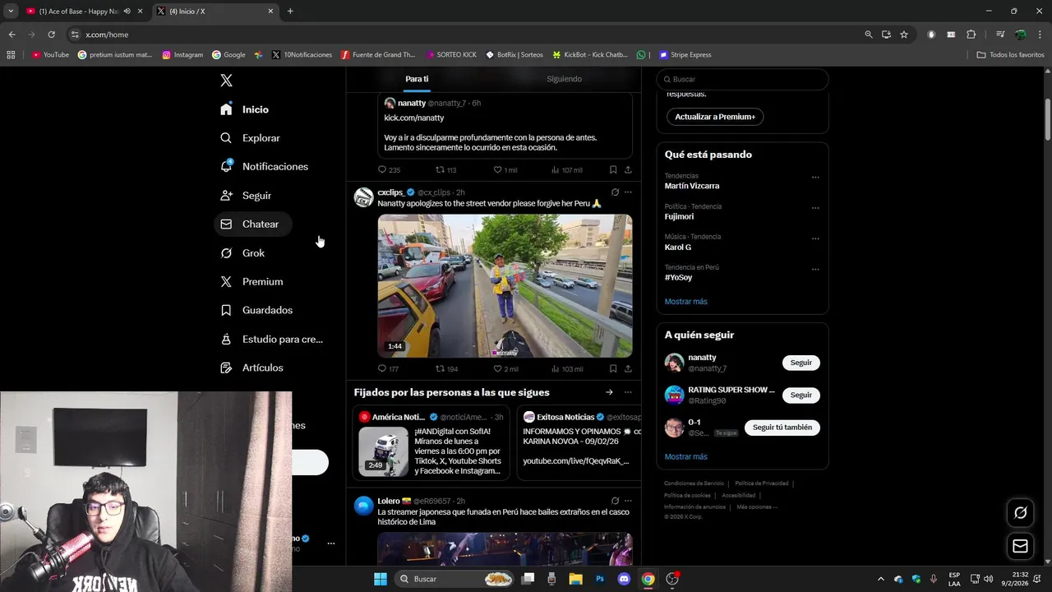
Task: Click Actualizar a Premium+ button
Action: point(715,117)
